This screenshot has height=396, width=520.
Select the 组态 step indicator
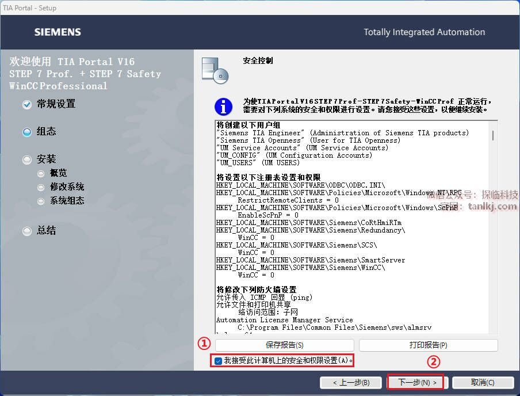(x=27, y=132)
